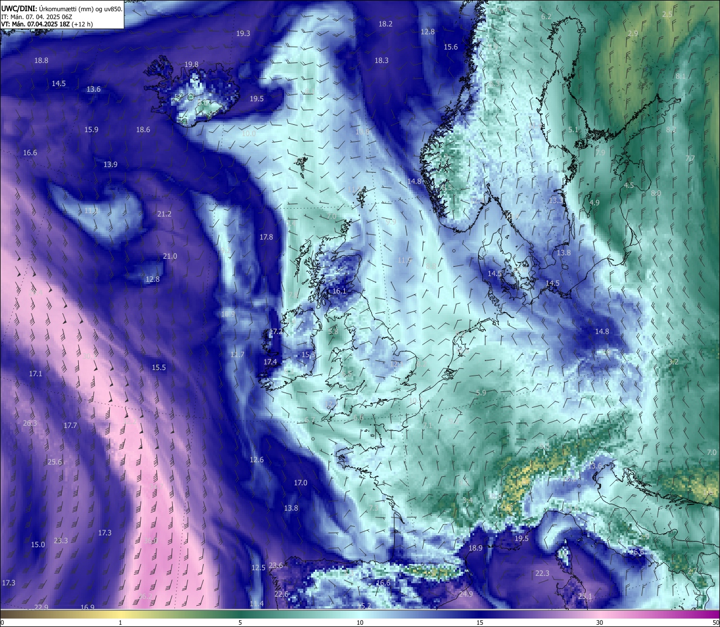Click the 24.9 value on the map
This screenshot has height=627, width=720.
pos(465,594)
